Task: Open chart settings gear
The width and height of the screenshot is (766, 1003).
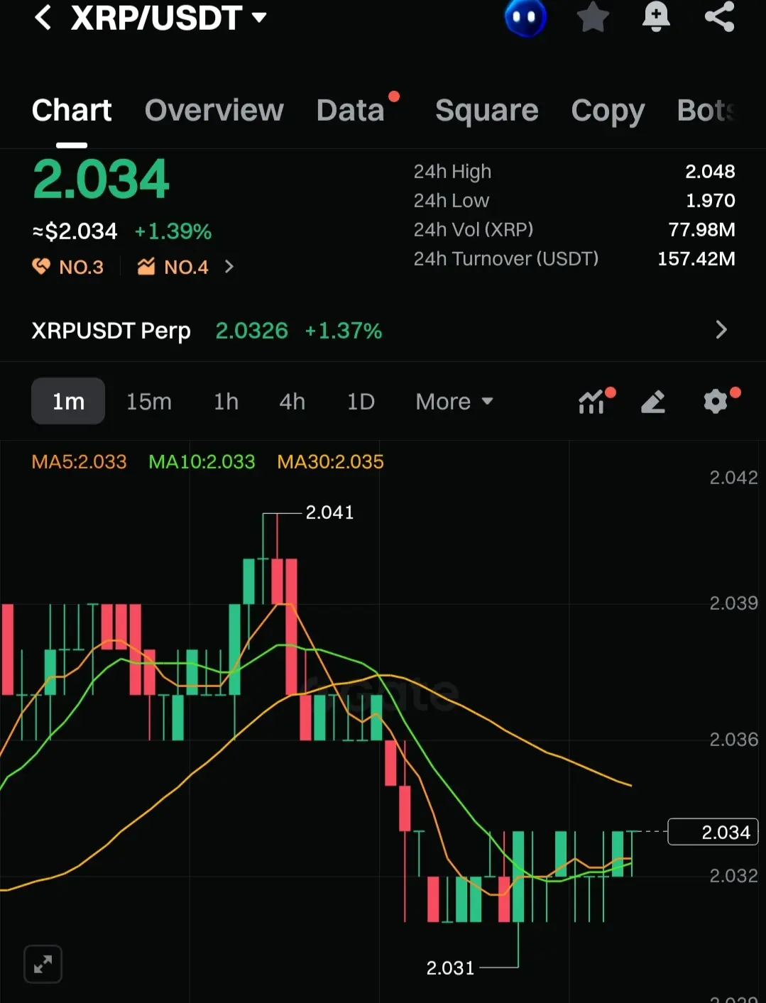Action: [716, 402]
